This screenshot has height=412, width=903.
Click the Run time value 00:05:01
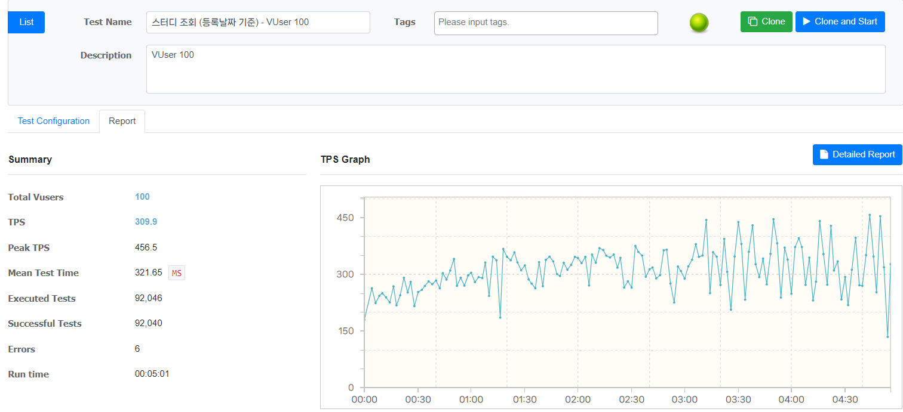click(152, 374)
